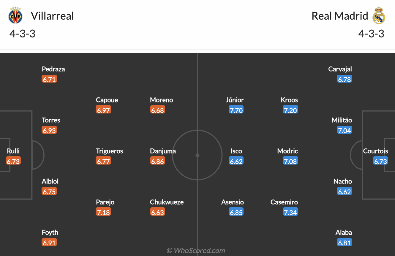395x256 pixels.
Task: Click the Real Madrid club crest
Action: [379, 15]
